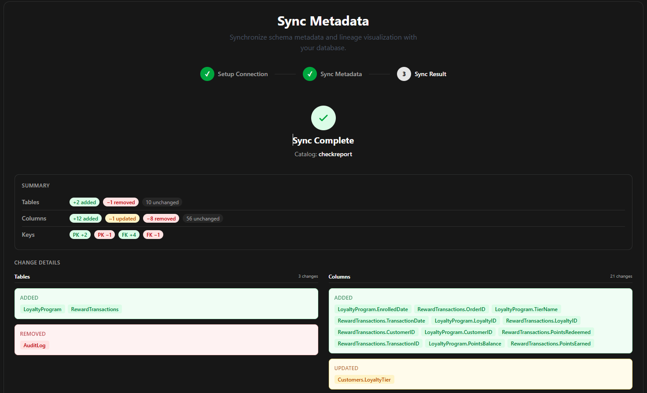The height and width of the screenshot is (393, 647).
Task: Click the large Sync Complete success checkmark
Action: pyautogui.click(x=323, y=118)
